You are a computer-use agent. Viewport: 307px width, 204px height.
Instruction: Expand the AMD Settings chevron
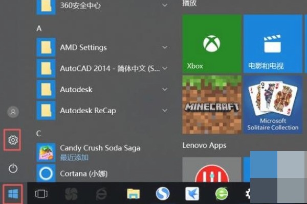(165, 47)
